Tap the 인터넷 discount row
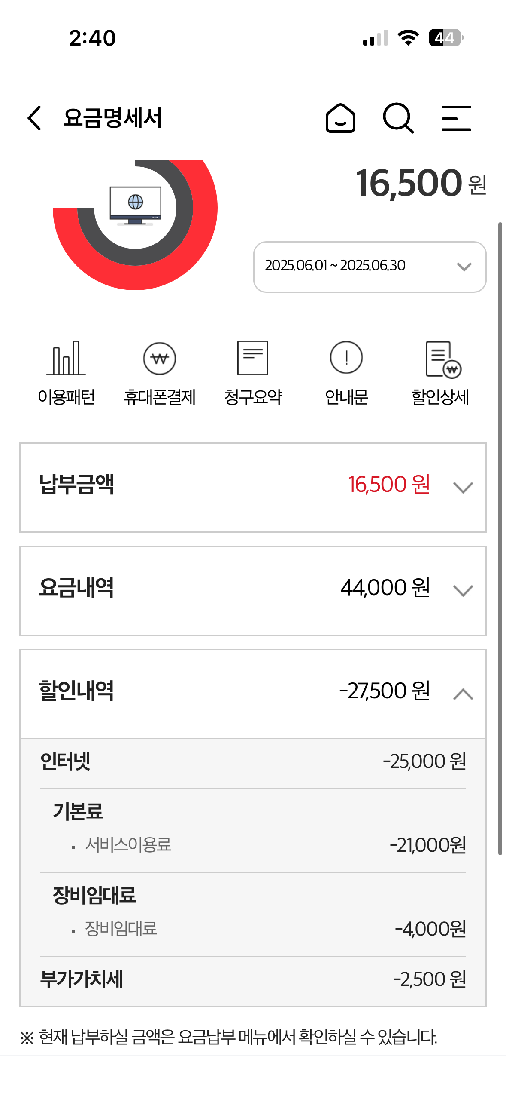This screenshot has height=1099, width=506. tap(253, 761)
